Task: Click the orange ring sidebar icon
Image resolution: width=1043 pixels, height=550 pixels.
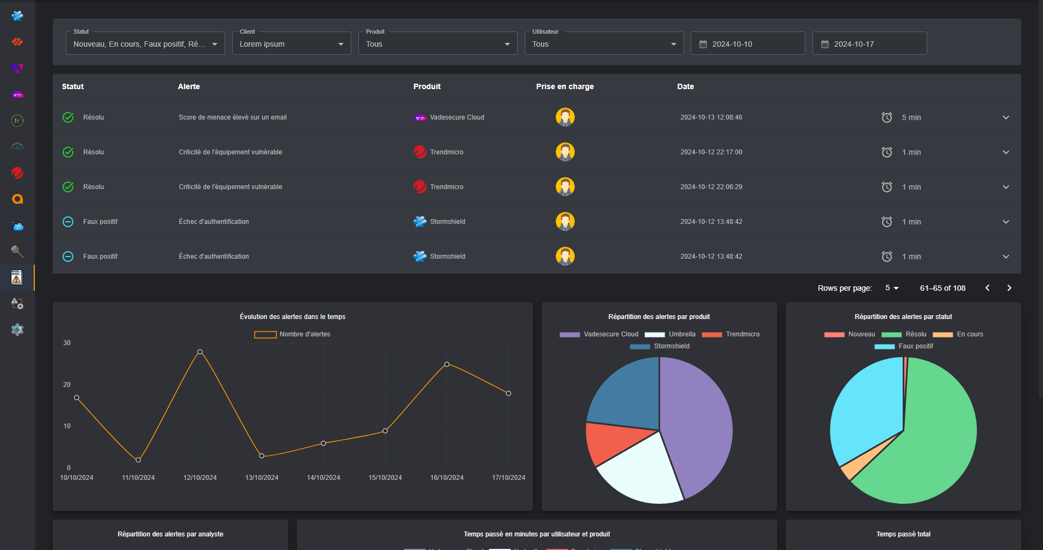Action: (x=17, y=199)
